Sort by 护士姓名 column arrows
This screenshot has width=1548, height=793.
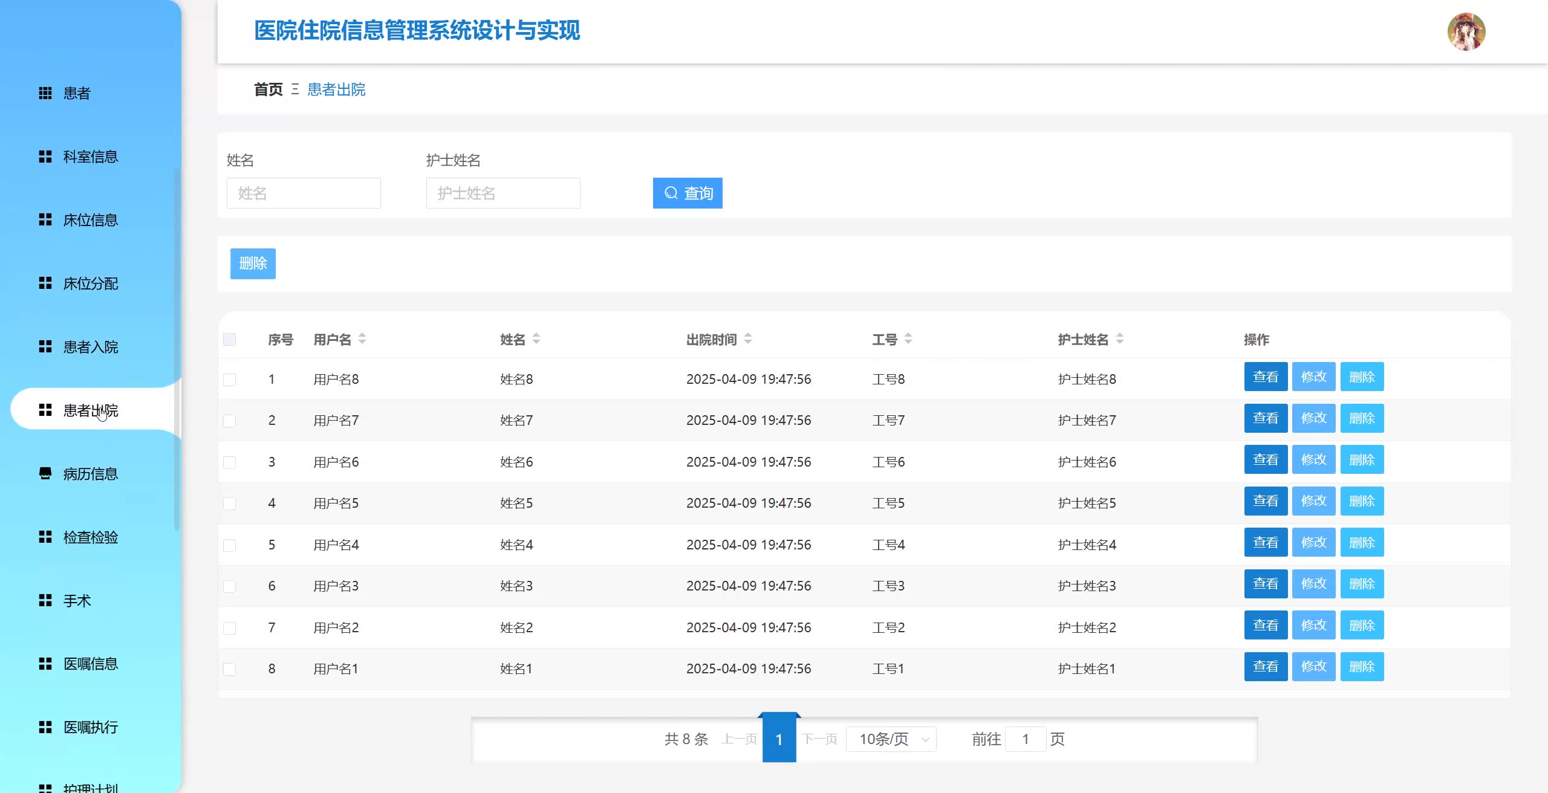pyautogui.click(x=1120, y=339)
